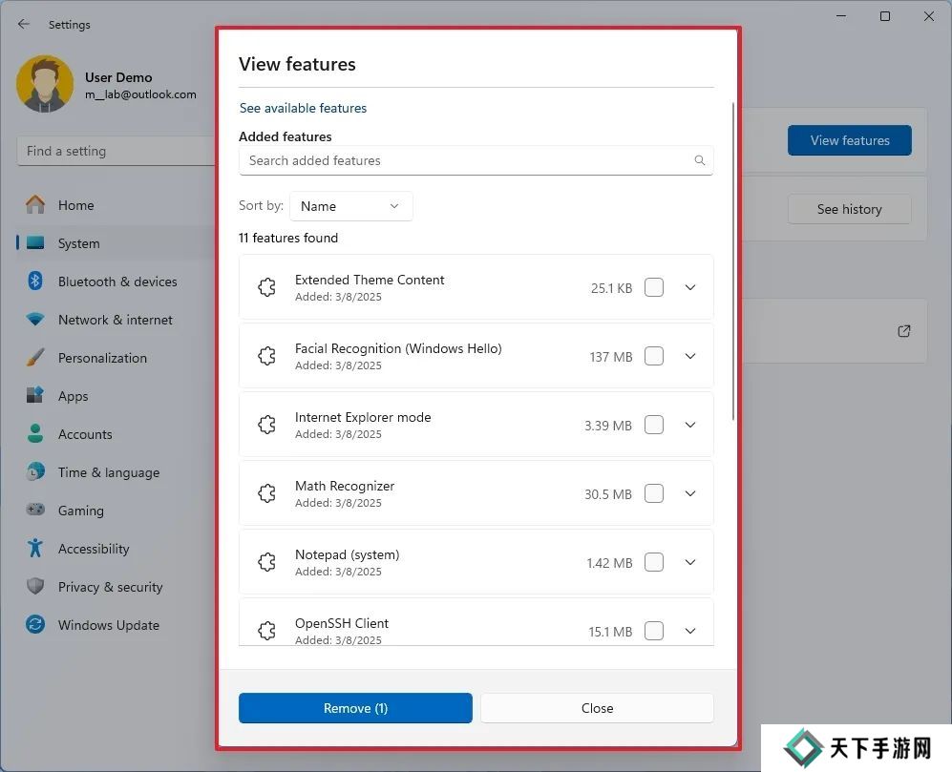Open the Sort by Name dropdown
The height and width of the screenshot is (772, 952).
pos(350,206)
